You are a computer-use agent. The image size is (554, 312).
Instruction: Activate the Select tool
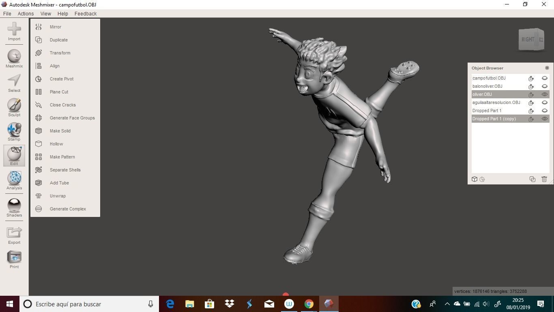tap(14, 83)
